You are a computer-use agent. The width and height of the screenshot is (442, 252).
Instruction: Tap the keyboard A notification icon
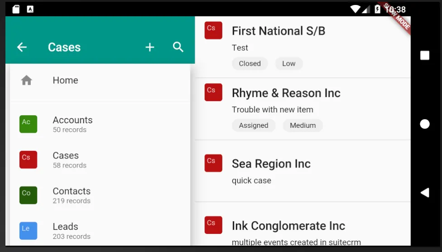pyautogui.click(x=30, y=9)
